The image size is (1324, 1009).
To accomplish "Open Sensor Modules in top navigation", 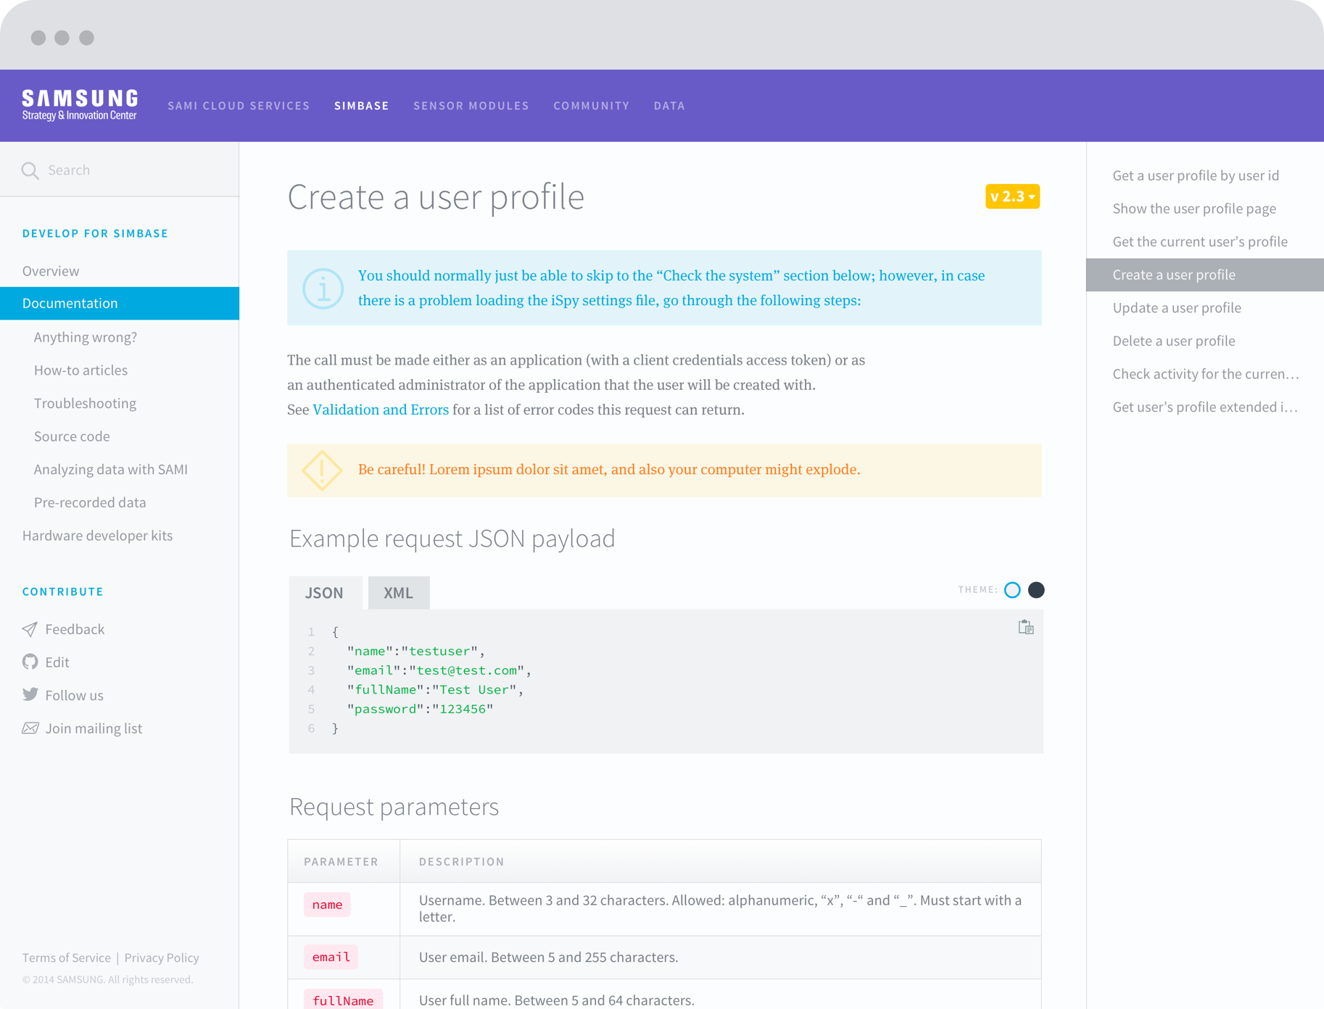I will (471, 106).
